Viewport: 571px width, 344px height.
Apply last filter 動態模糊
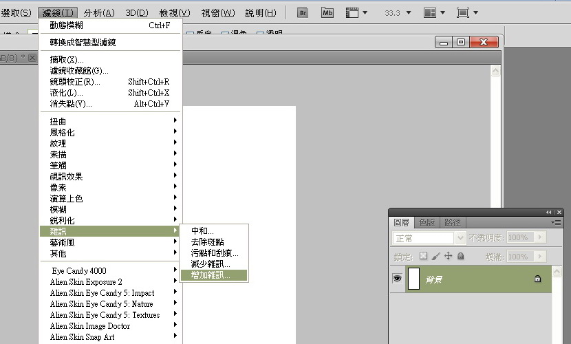[109, 25]
